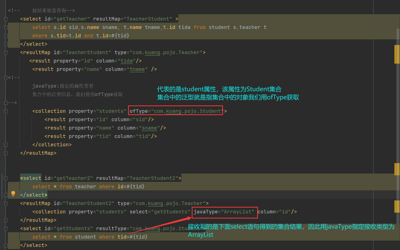Click 'teacher' table name in getTeacher2 query

(85, 187)
